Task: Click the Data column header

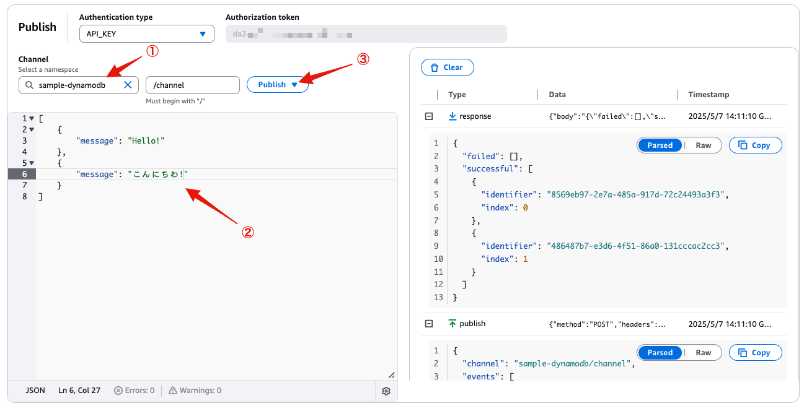Action: [x=557, y=95]
